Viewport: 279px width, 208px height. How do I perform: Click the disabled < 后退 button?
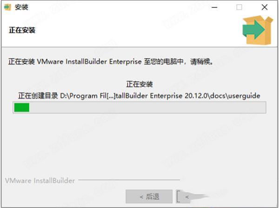(149, 196)
